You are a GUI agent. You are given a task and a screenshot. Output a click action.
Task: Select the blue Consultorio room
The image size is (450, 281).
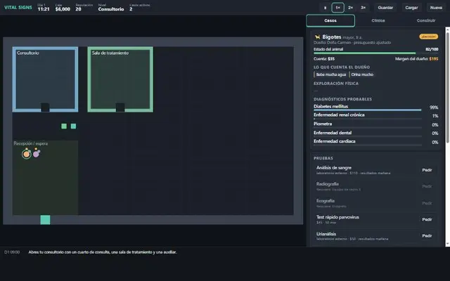coord(45,79)
